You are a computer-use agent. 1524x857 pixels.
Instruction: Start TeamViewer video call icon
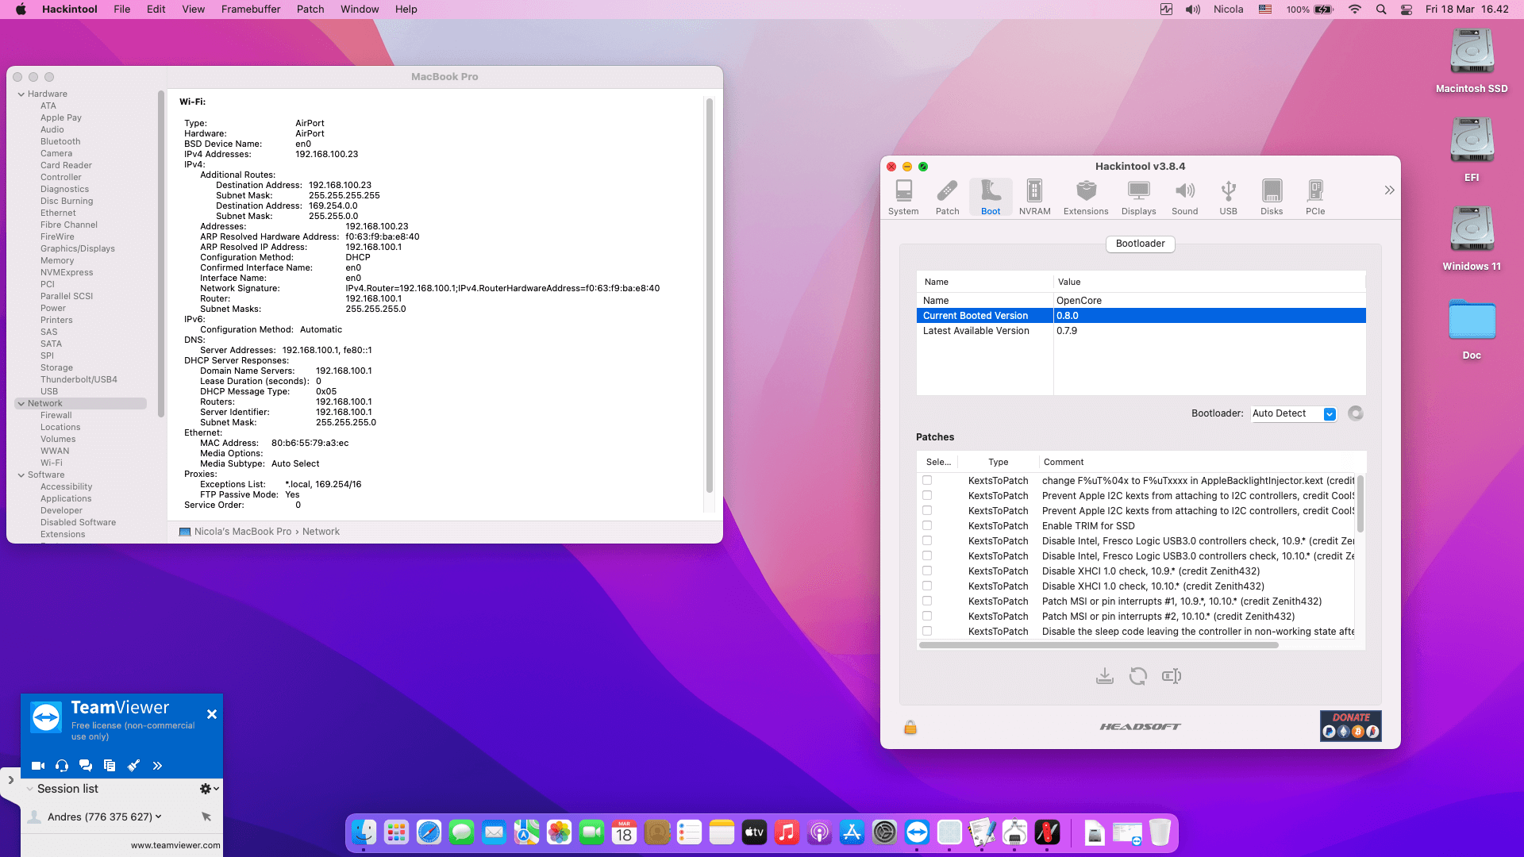click(x=37, y=766)
